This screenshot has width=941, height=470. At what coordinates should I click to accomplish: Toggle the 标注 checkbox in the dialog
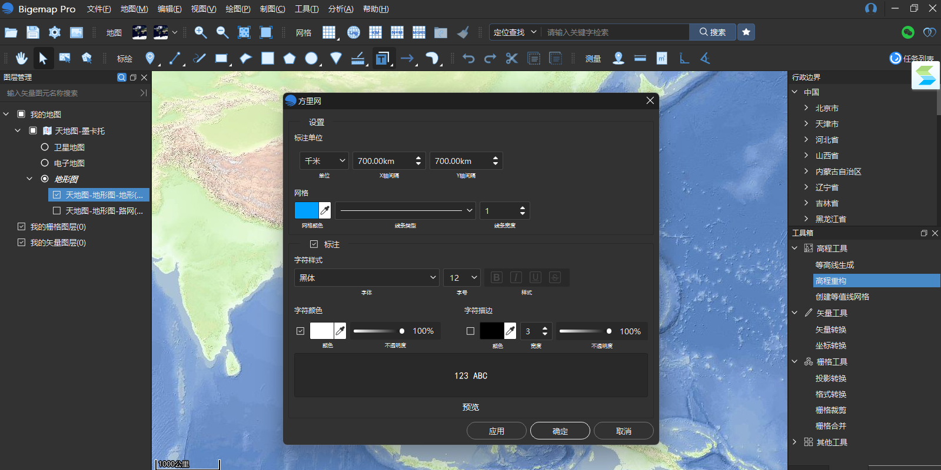[x=314, y=244]
